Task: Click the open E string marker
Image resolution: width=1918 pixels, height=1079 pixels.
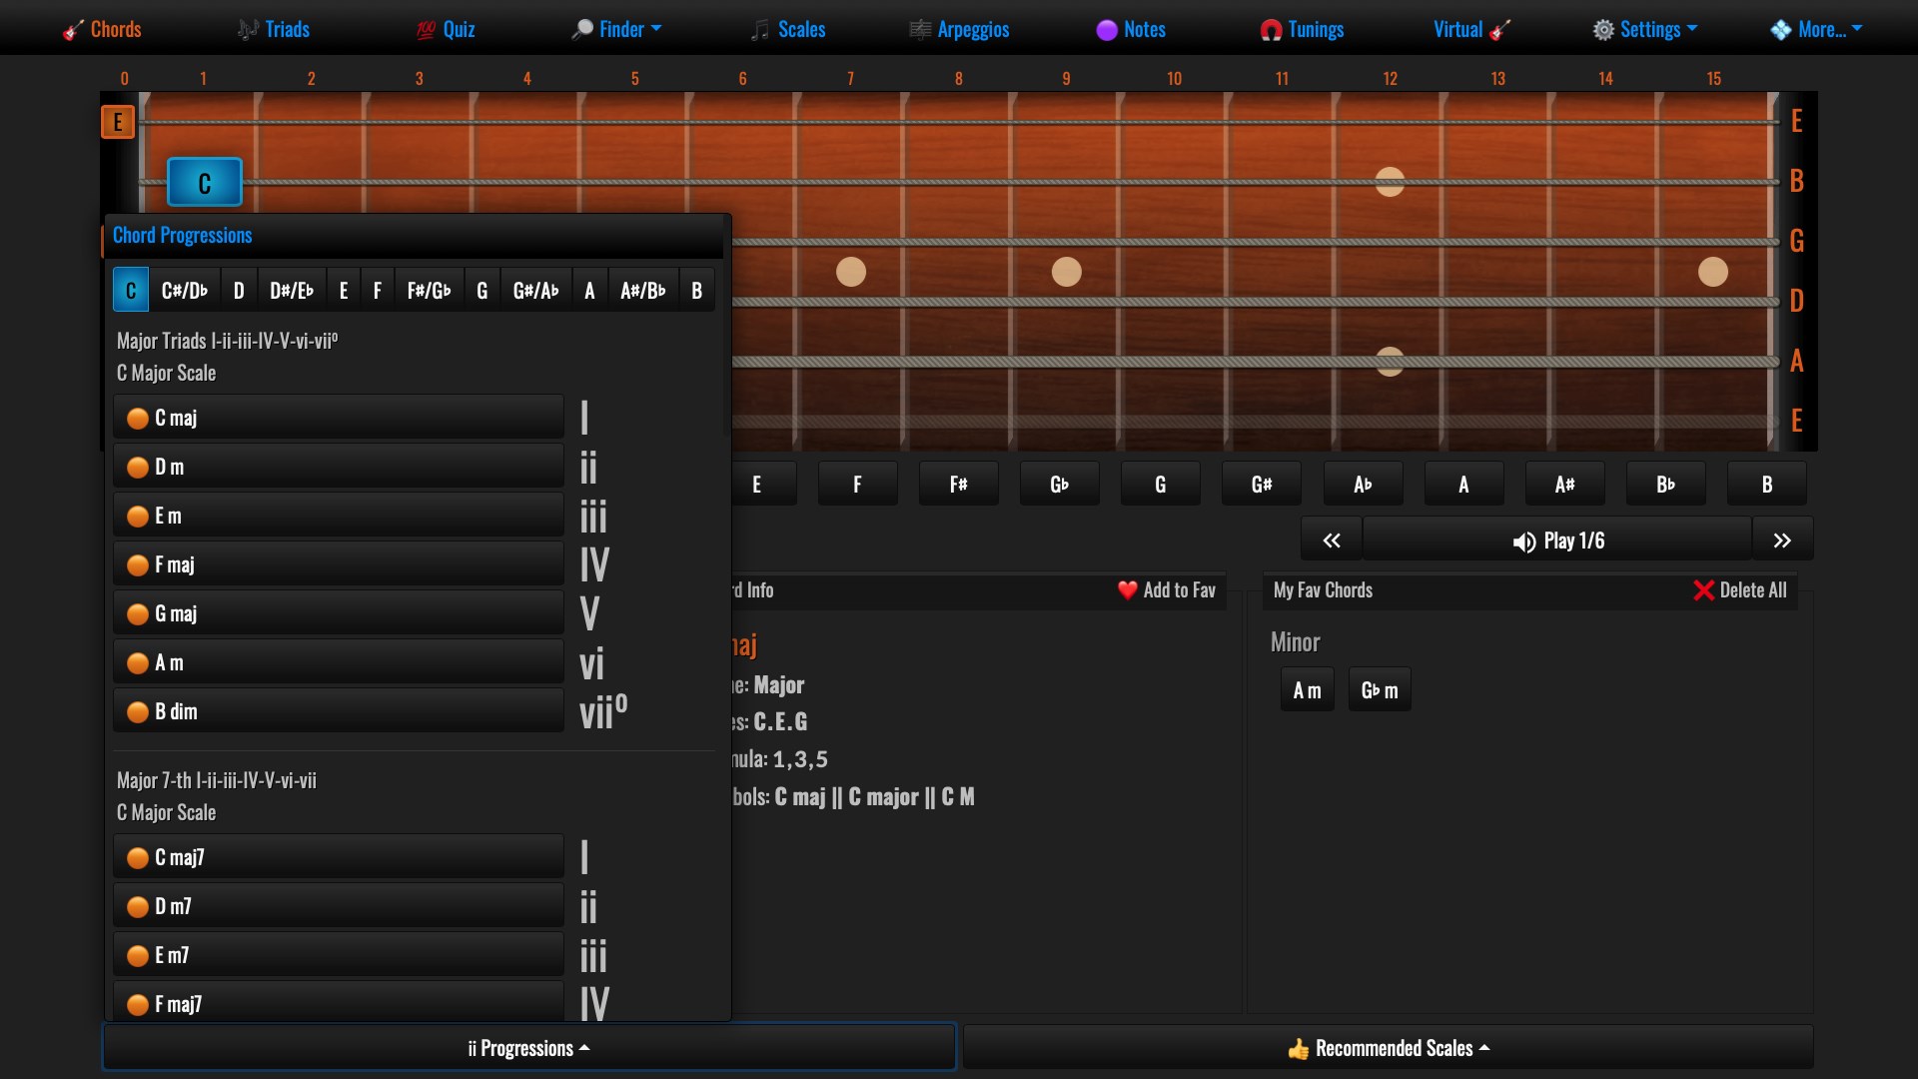Action: (118, 122)
